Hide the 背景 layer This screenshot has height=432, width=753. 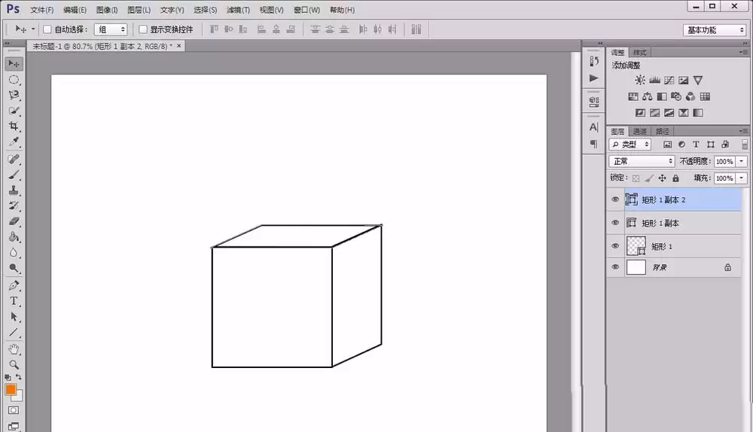point(615,267)
